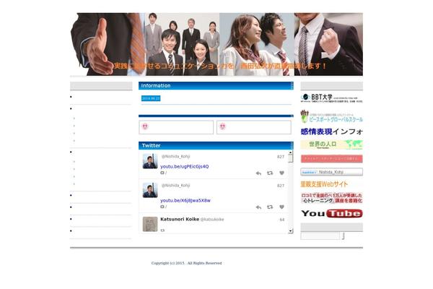Screen dimensions: 433x289
Task: Click the reply arrow on the ugPEicGjs4Q tweet
Action: coord(258,173)
